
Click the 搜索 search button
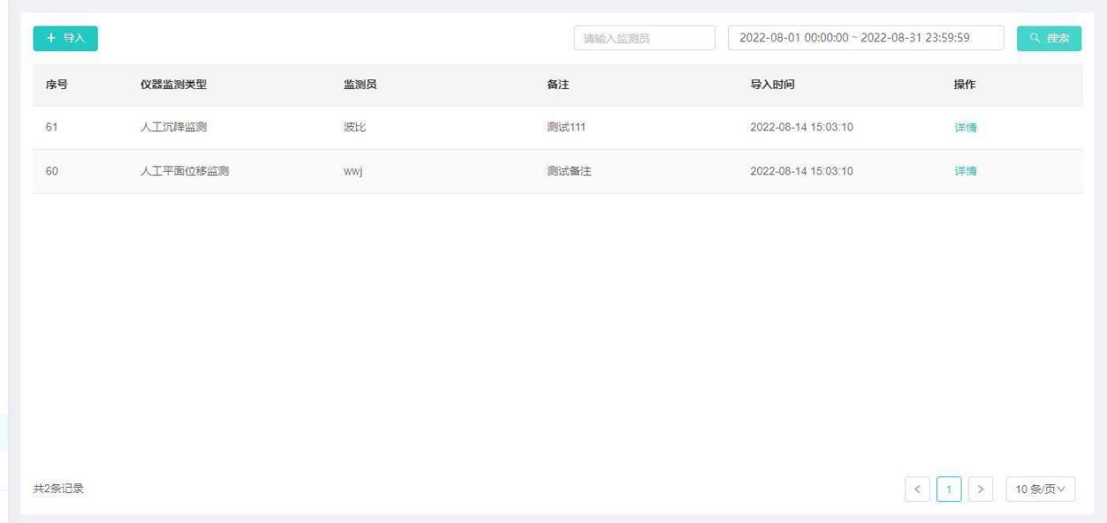[1049, 38]
